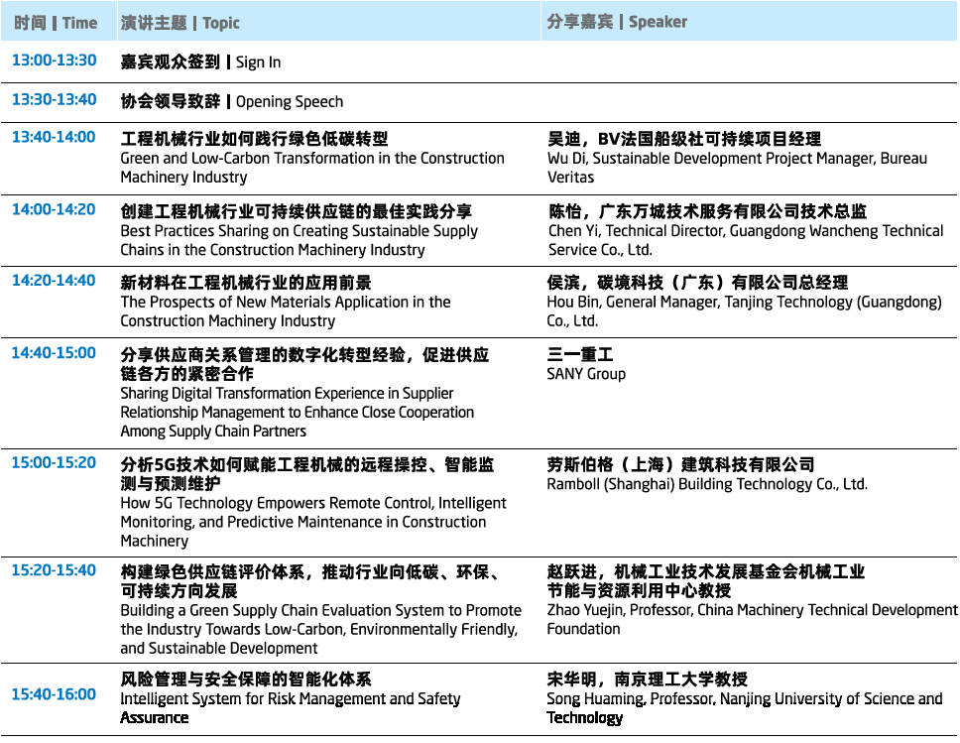Select the 13:40-14:00 time cell

point(54,137)
